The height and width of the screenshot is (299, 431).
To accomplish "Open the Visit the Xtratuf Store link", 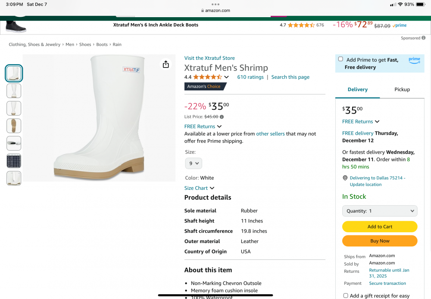I will click(x=209, y=58).
